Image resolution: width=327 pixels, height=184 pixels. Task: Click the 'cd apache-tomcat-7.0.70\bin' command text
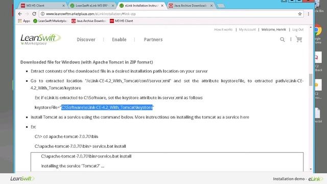coord(71,136)
